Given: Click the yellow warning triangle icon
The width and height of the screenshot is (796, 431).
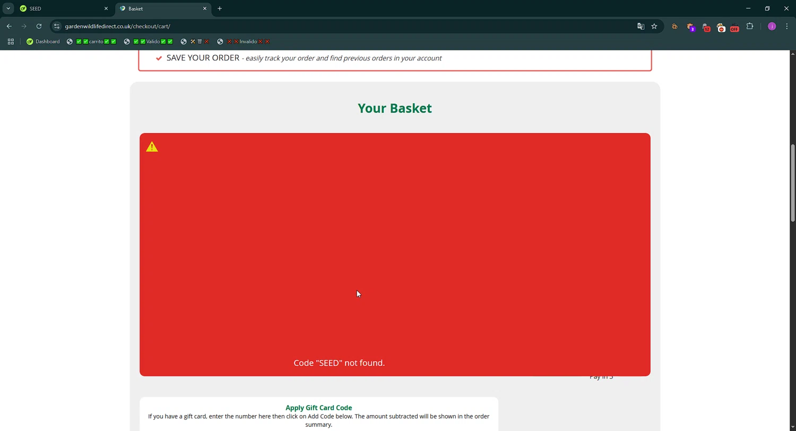Looking at the screenshot, I should point(152,147).
